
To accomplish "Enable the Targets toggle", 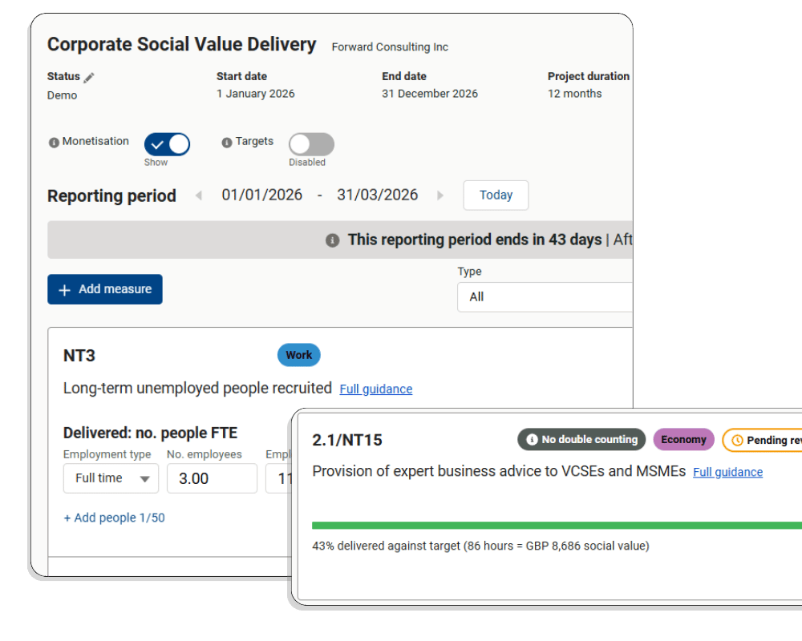I will (x=311, y=144).
